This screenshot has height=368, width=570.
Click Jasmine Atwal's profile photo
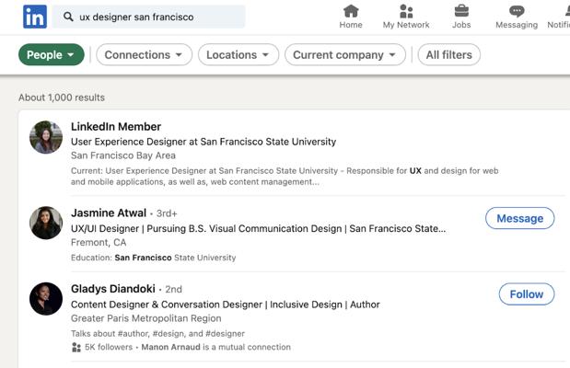click(x=46, y=223)
